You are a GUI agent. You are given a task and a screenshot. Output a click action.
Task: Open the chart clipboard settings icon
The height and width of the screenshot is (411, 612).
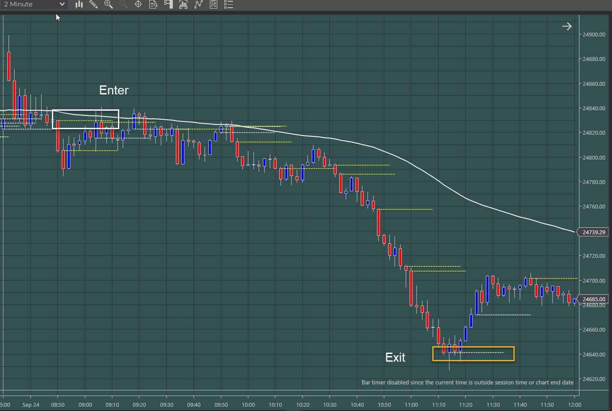point(213,5)
